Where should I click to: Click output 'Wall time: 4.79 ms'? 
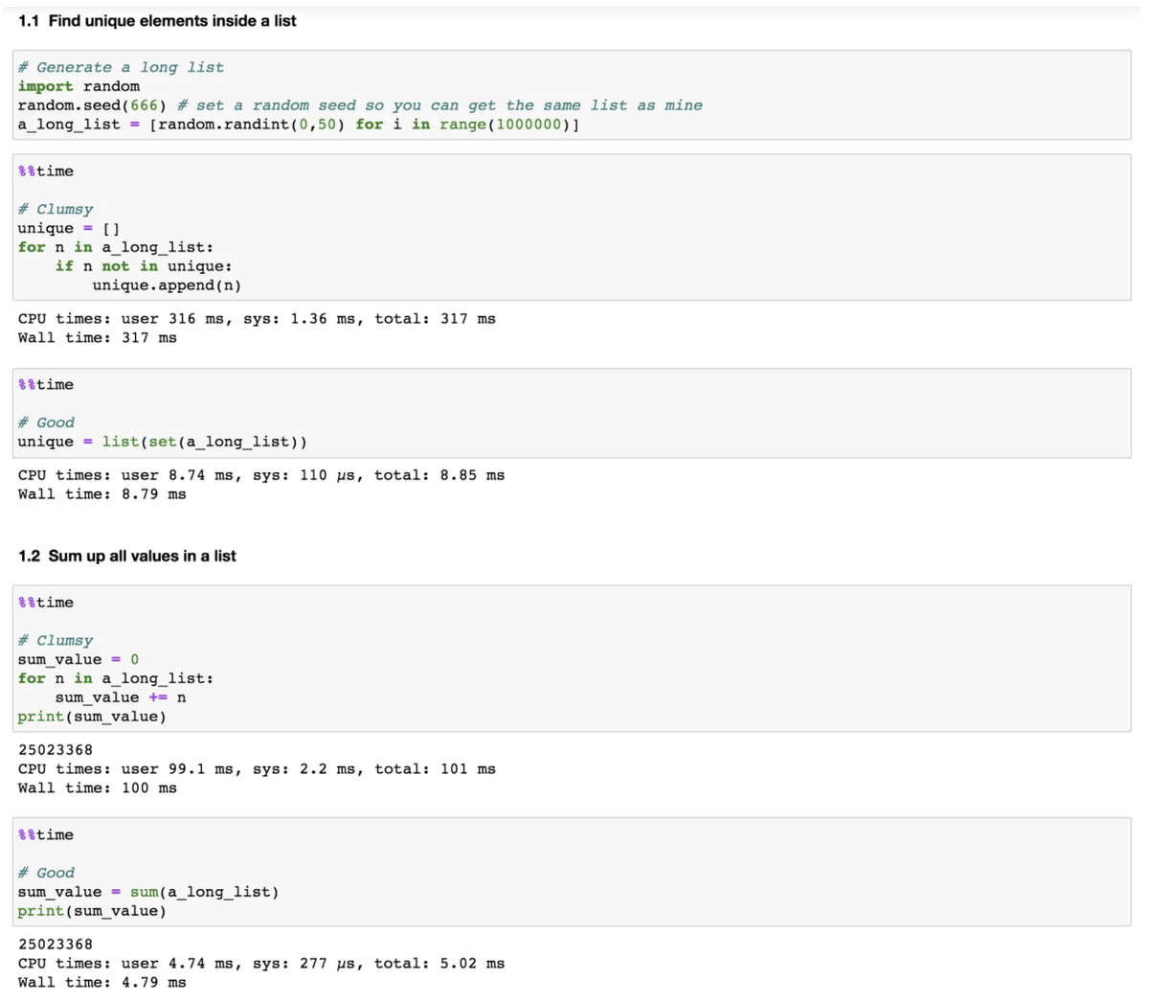pyautogui.click(x=102, y=983)
